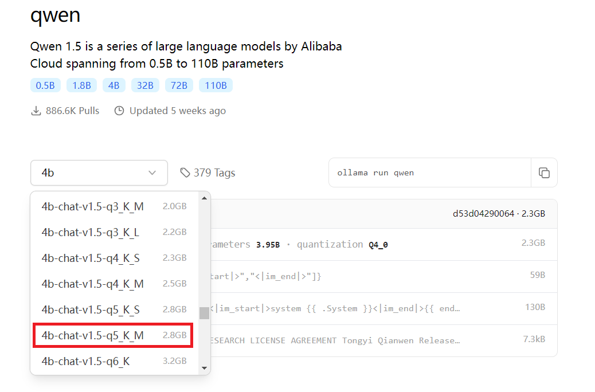Click the 7.3kB license file size
This screenshot has height=392, width=595.
point(534,339)
